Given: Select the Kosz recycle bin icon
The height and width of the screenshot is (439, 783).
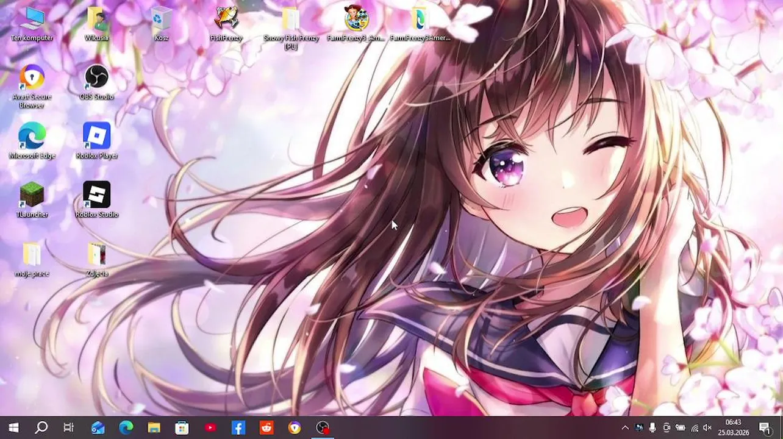Looking at the screenshot, I should [x=162, y=24].
